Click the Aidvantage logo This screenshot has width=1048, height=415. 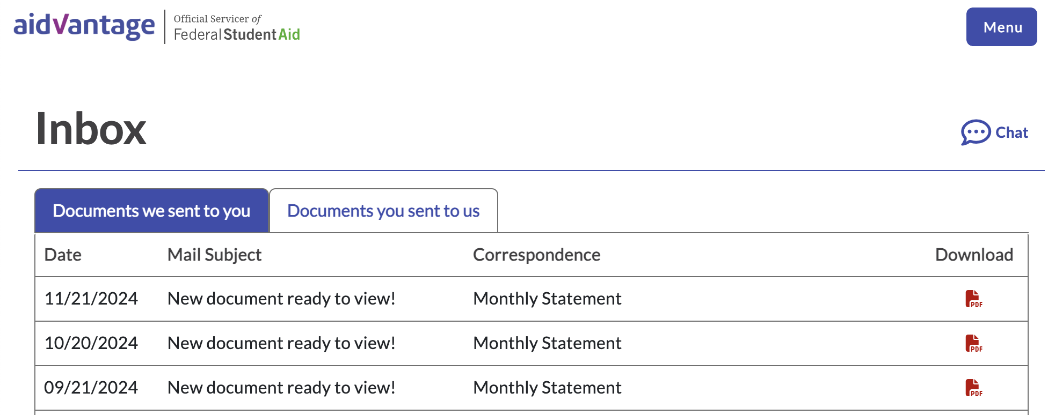pos(84,26)
